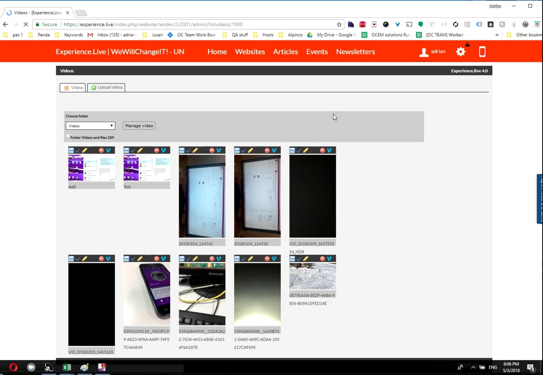The image size is (543, 375).
Task: Click the pencil icon on 0E75EA5A-8EDF video
Action: pyautogui.click(x=306, y=258)
